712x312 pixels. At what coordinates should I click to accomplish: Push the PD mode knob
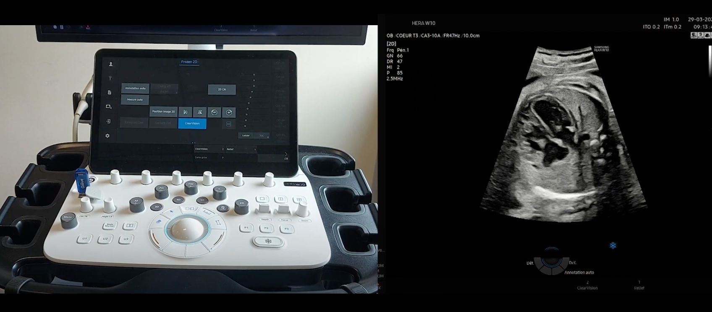(162, 191)
